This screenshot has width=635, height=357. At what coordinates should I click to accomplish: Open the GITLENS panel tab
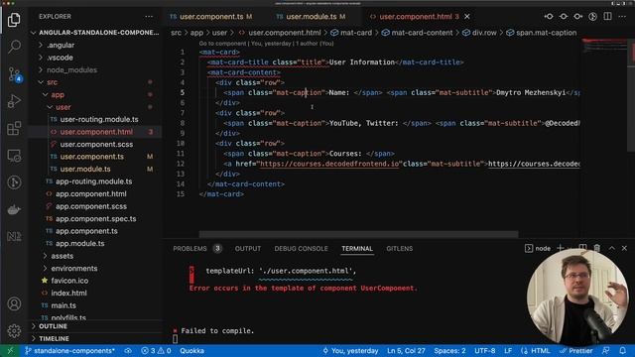399,249
